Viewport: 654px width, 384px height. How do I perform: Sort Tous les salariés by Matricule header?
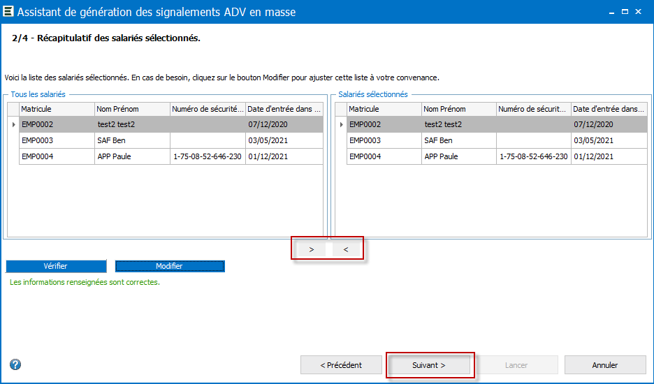pyautogui.click(x=57, y=109)
